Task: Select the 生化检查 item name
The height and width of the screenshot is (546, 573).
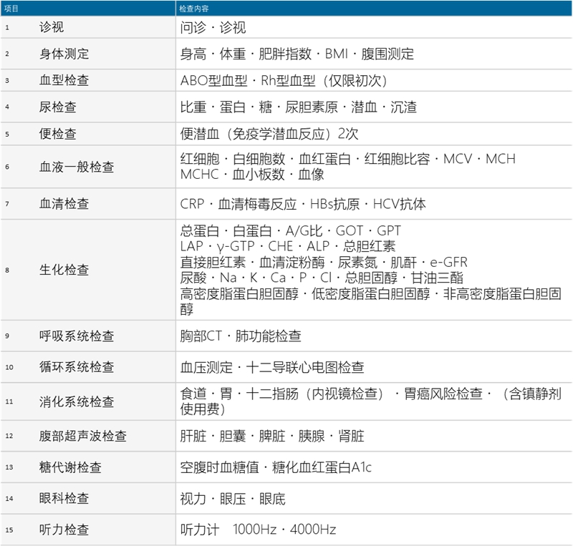Action: [64, 270]
